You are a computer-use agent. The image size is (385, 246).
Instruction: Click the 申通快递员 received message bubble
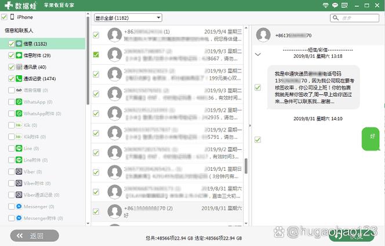(314, 87)
